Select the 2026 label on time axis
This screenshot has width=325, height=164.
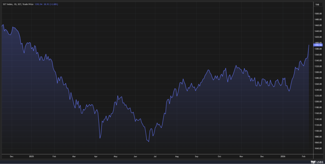coord(282,156)
